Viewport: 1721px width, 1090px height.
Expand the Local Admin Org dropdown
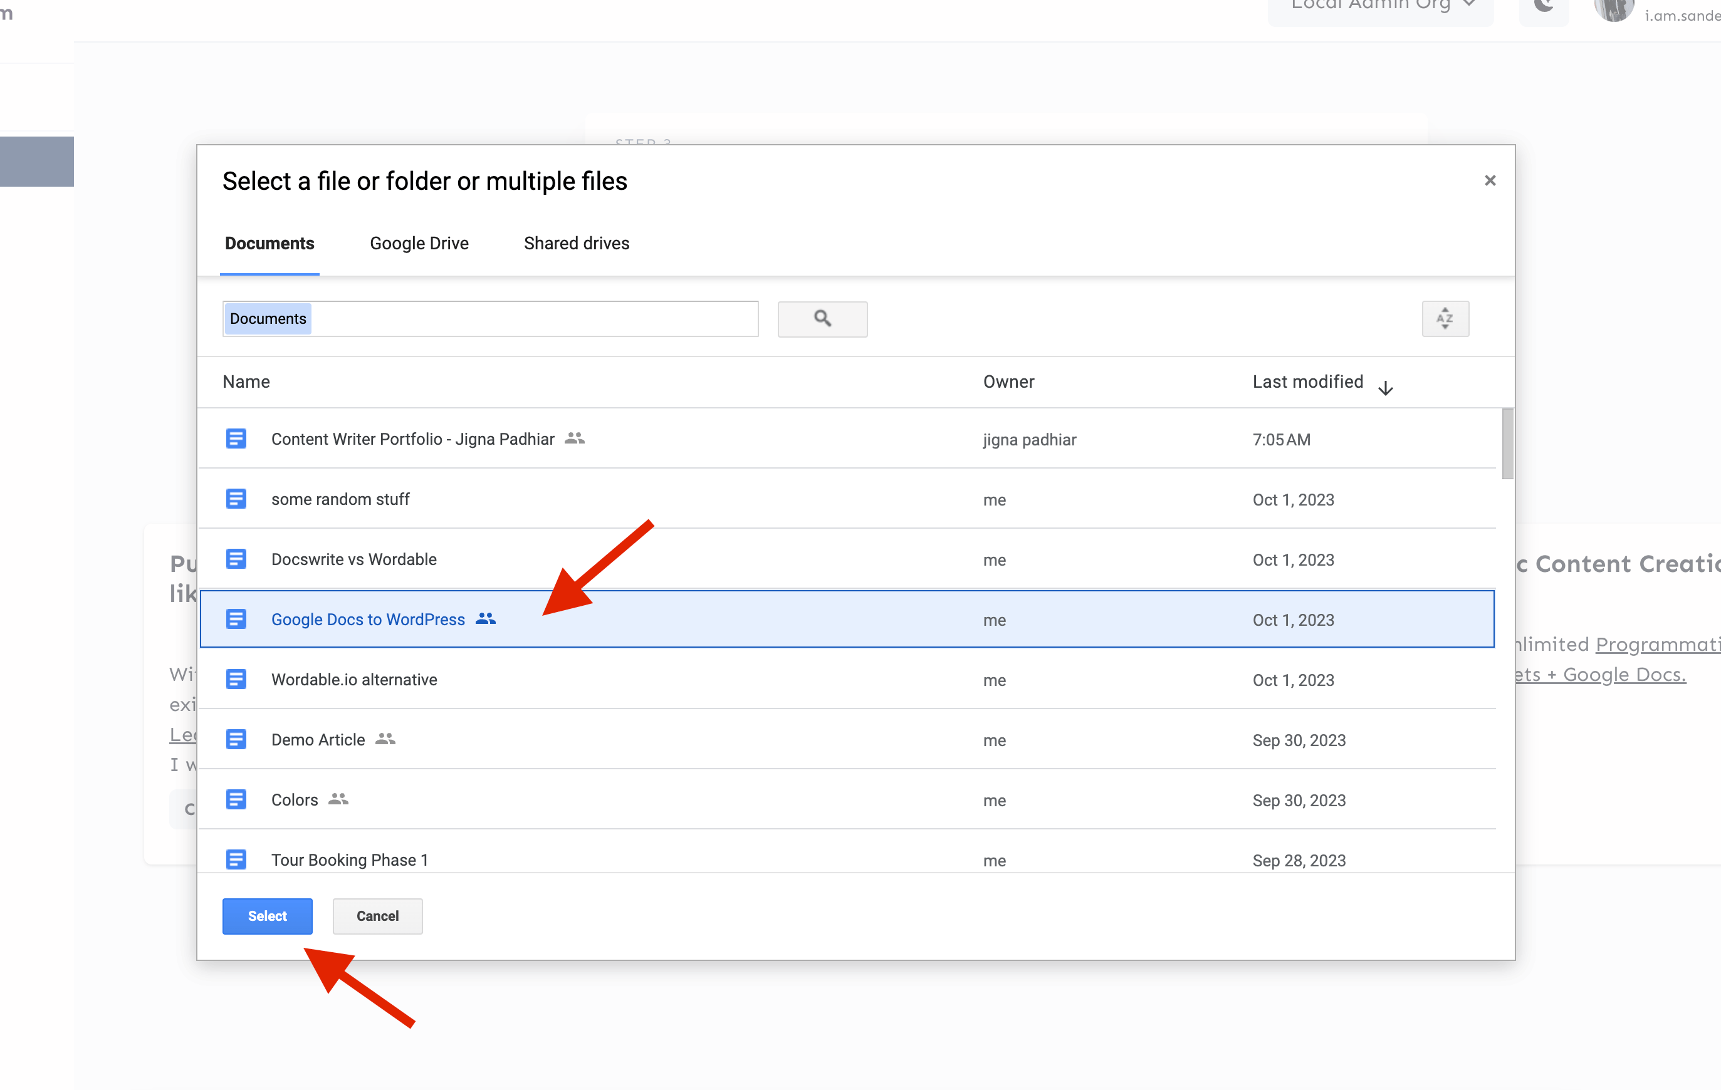pos(1379,6)
